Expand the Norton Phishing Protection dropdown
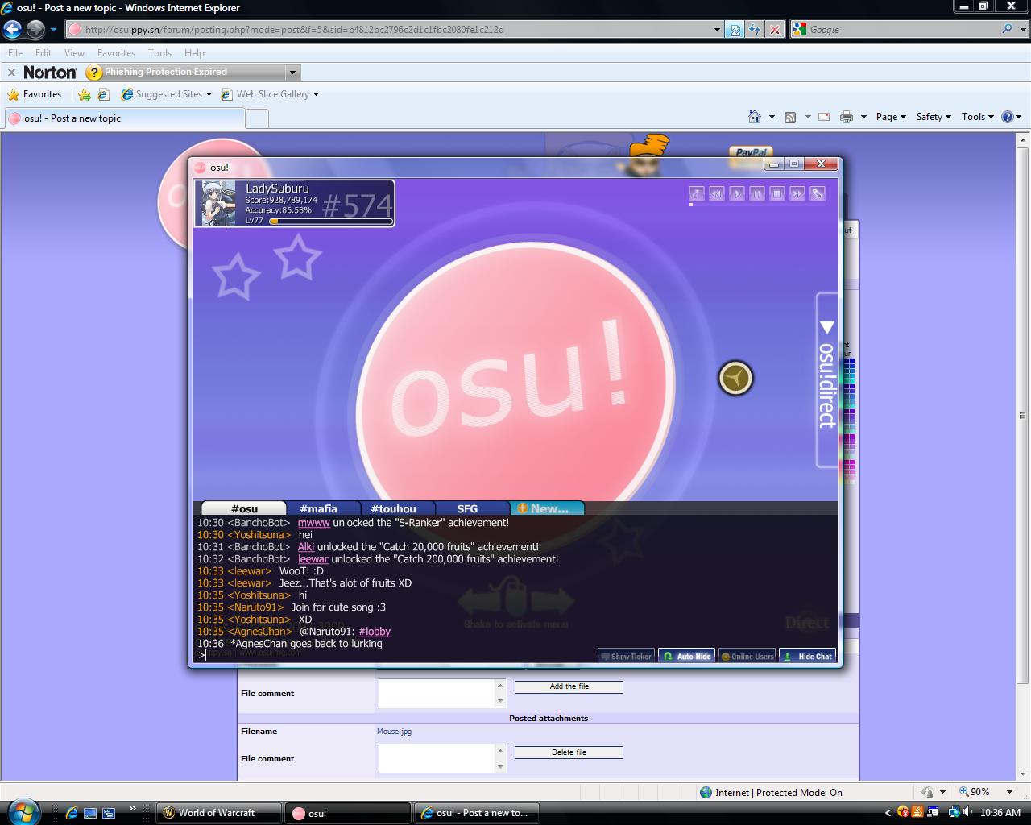Viewport: 1031px width, 825px height. pyautogui.click(x=292, y=73)
